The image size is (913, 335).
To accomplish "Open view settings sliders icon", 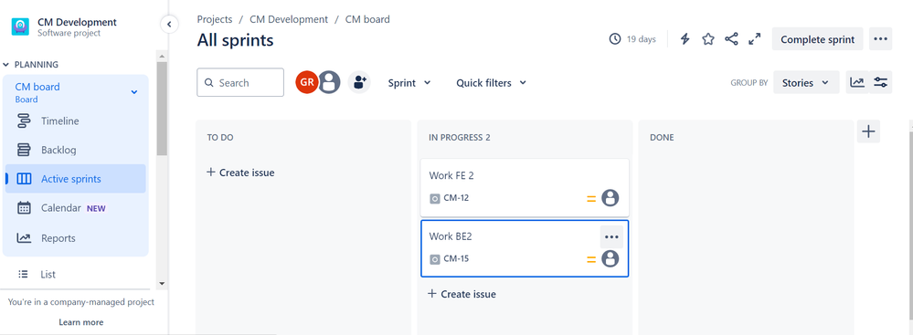I will click(880, 82).
